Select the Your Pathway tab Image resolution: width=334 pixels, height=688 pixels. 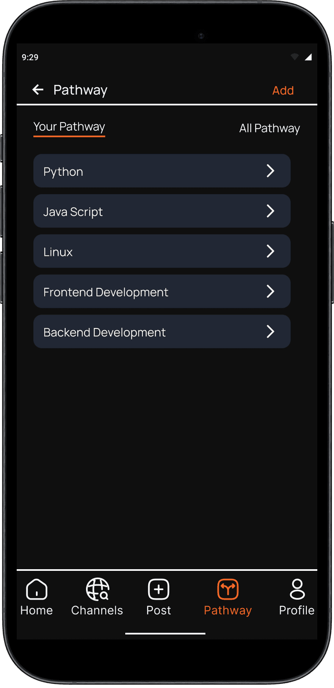point(69,127)
